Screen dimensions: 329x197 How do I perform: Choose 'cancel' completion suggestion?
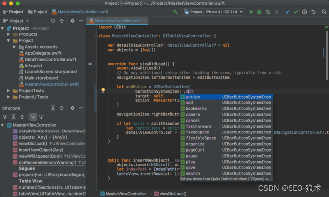tap(226, 120)
